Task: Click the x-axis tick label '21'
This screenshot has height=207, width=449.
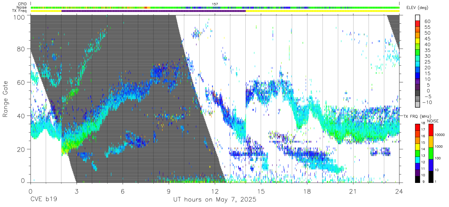Action: pyautogui.click(x=353, y=191)
